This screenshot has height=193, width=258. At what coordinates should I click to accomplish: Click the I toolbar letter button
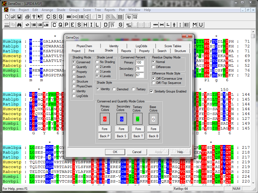click(91, 25)
